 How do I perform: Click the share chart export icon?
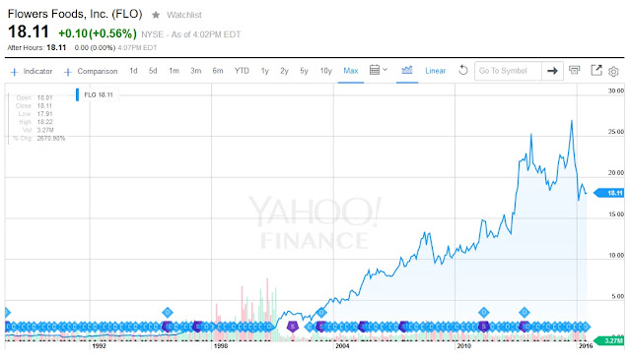(596, 71)
